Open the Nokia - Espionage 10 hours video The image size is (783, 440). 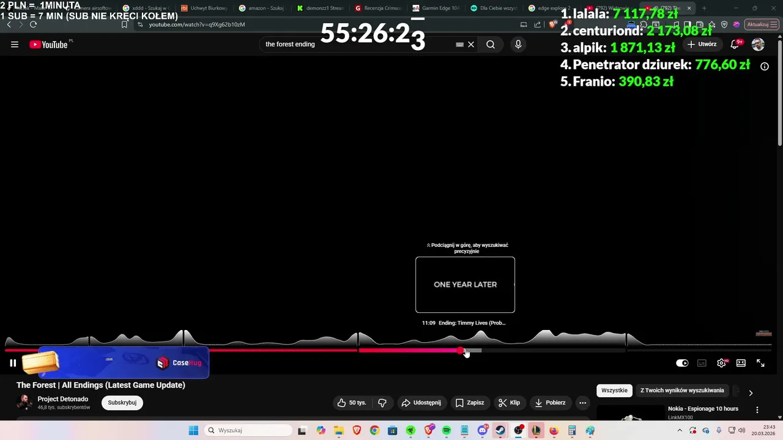(x=703, y=409)
